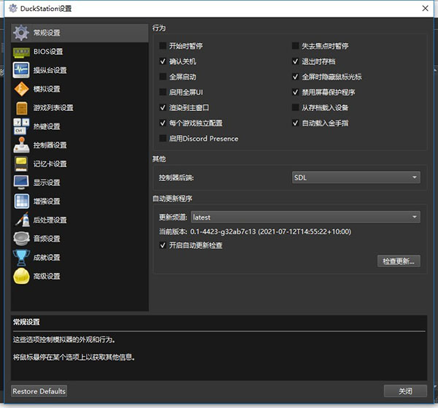Image resolution: width=438 pixels, height=408 pixels.
Task: Select the 游戏列表设置 icon
Action: point(22,108)
